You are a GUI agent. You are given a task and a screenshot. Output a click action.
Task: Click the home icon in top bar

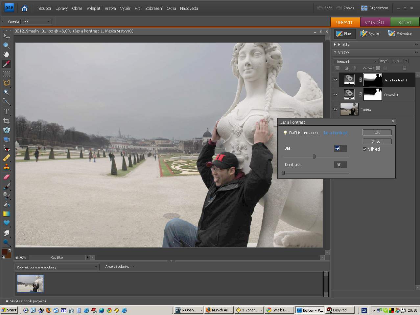(x=24, y=8)
